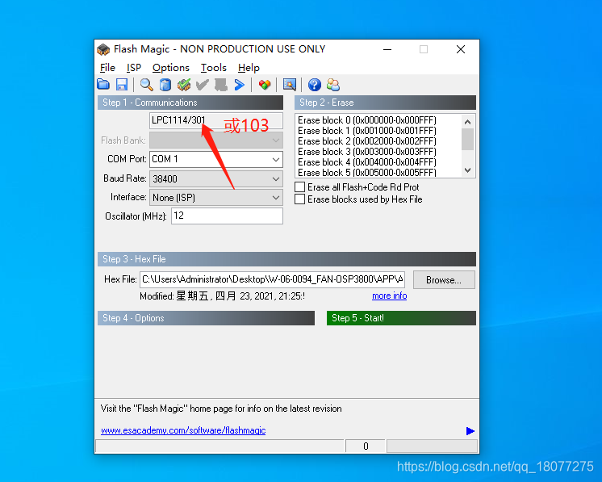Click the Modified date text line
Viewport: 602px width, 482px height.
(x=222, y=296)
